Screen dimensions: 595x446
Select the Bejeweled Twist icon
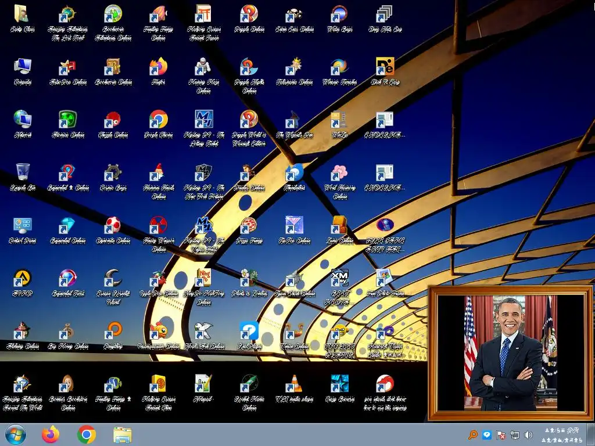click(67, 283)
